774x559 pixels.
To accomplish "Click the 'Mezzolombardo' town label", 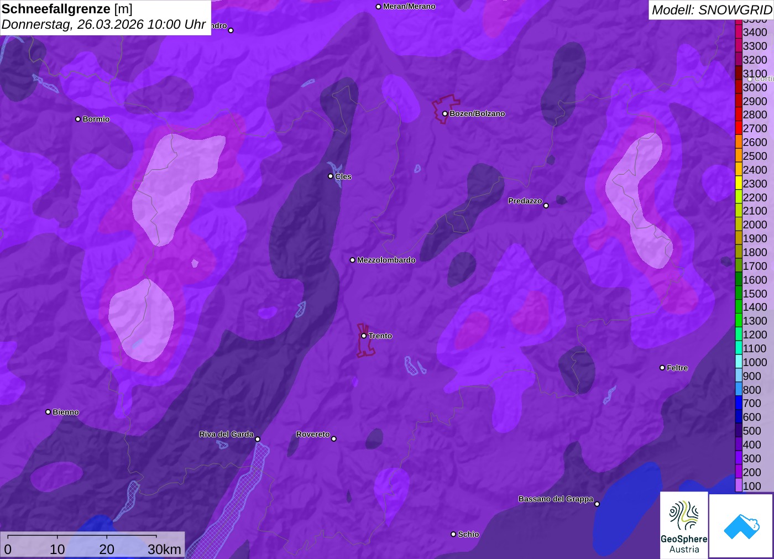I will [x=386, y=260].
